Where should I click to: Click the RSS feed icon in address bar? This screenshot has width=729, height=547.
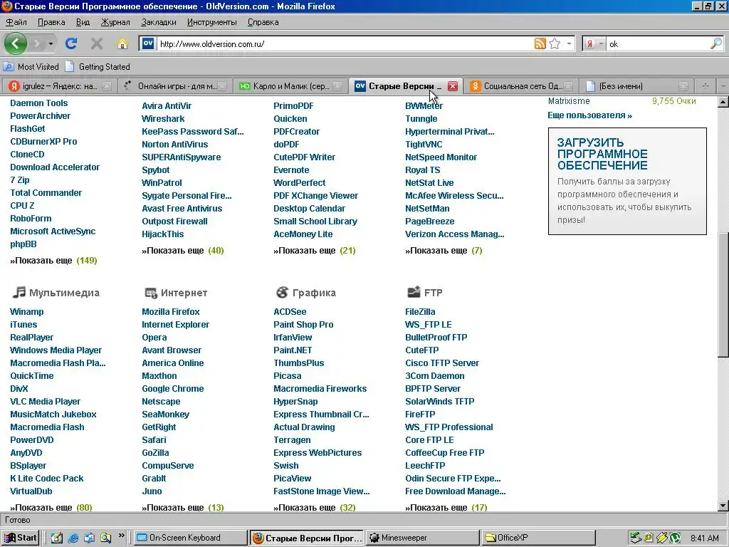pos(540,43)
